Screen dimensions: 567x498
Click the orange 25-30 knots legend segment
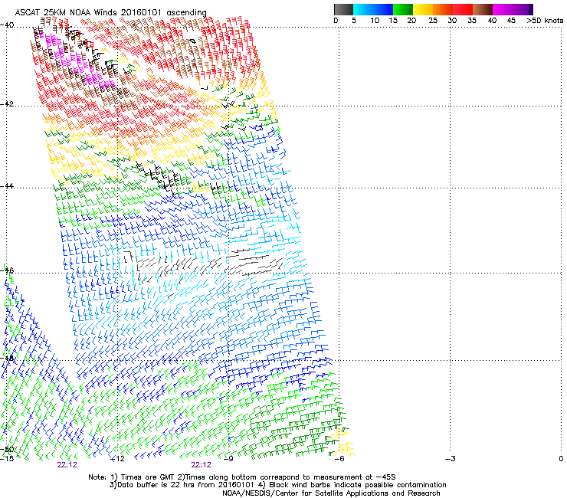pyautogui.click(x=443, y=9)
